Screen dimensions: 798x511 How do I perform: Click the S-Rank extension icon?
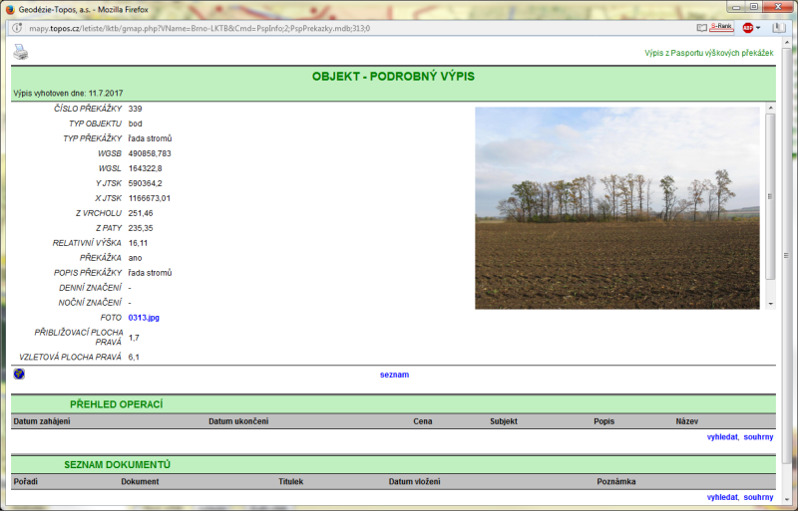(x=721, y=28)
